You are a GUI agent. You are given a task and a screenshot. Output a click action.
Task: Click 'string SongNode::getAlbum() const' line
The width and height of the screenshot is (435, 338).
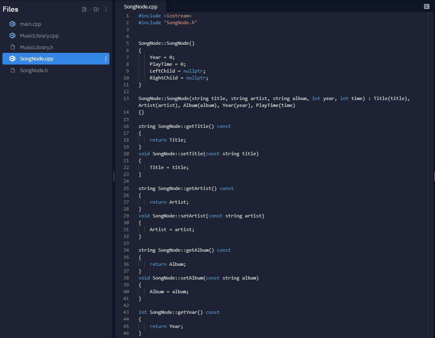[x=185, y=250]
